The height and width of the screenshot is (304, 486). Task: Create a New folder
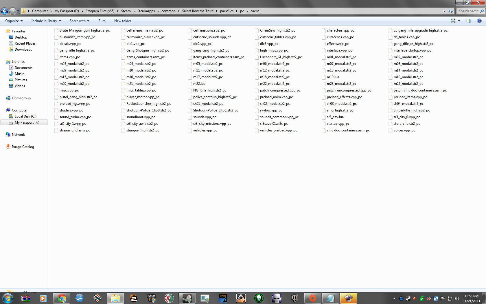[x=123, y=21]
